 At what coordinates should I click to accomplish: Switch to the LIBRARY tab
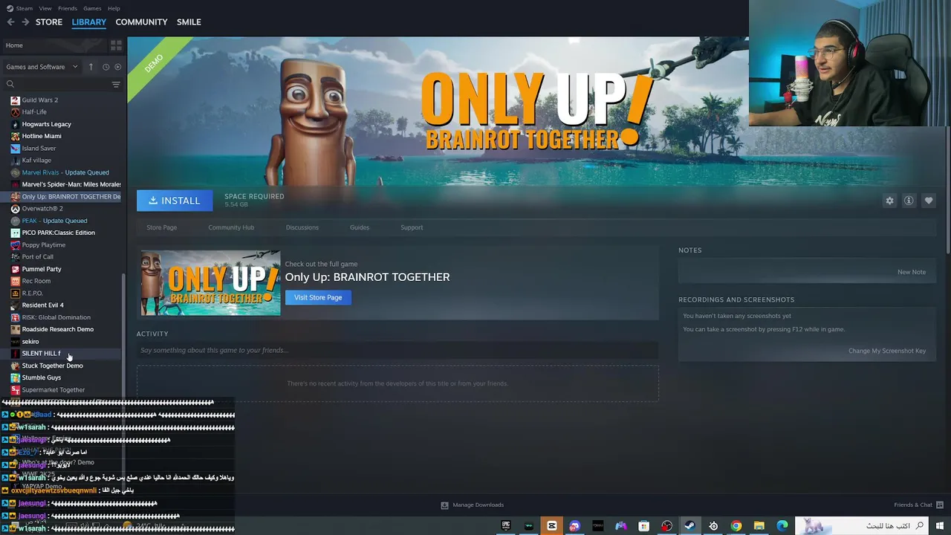point(89,22)
